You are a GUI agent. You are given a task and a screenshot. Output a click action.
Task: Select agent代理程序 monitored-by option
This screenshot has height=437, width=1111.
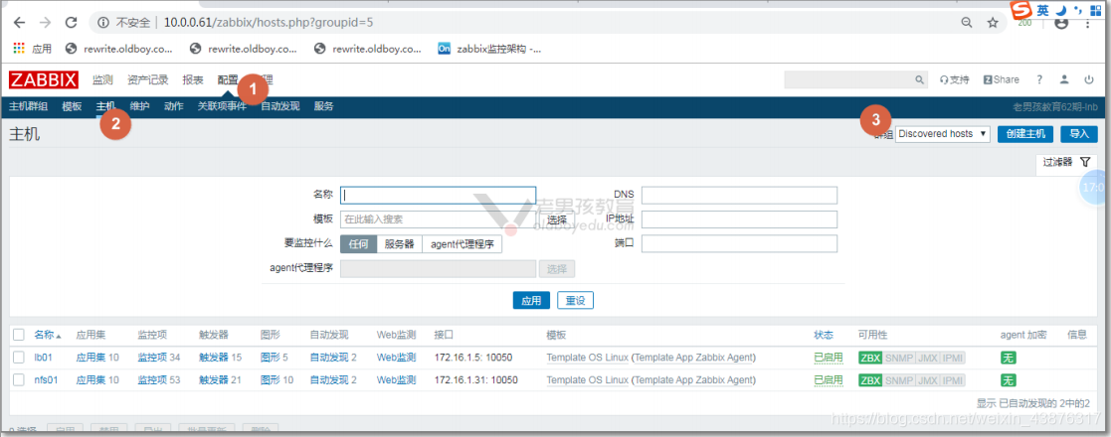(462, 244)
